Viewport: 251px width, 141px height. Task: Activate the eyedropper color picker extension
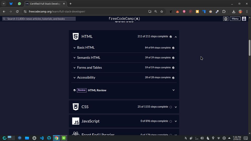217,12
